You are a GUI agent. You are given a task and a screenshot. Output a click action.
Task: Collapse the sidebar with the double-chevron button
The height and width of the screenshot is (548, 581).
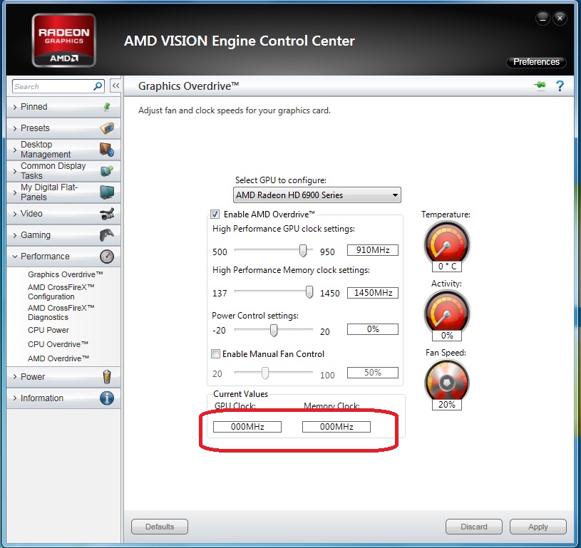[x=115, y=86]
